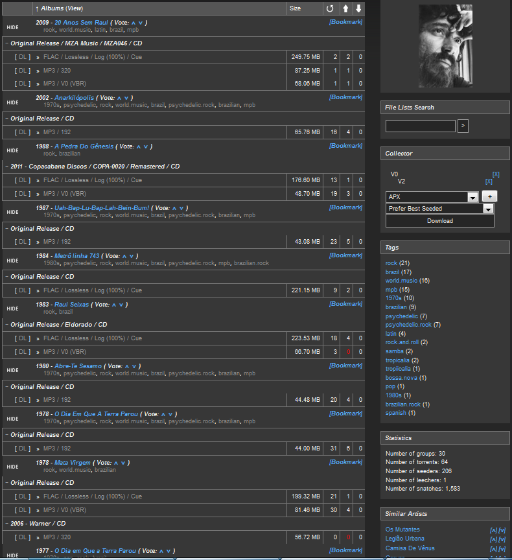Submit file lists search with arrow button
The image size is (512, 560).
tap(463, 126)
